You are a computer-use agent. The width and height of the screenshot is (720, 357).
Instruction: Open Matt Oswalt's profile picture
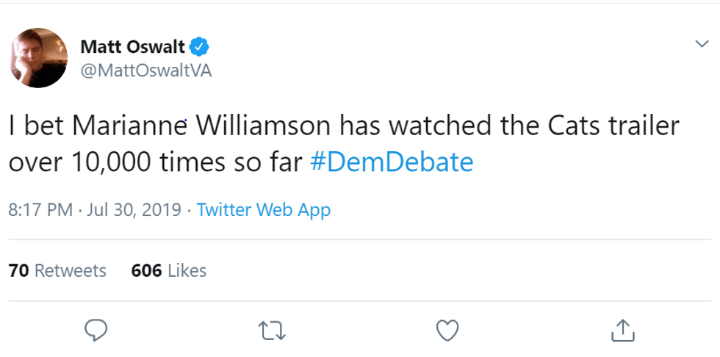[38, 58]
